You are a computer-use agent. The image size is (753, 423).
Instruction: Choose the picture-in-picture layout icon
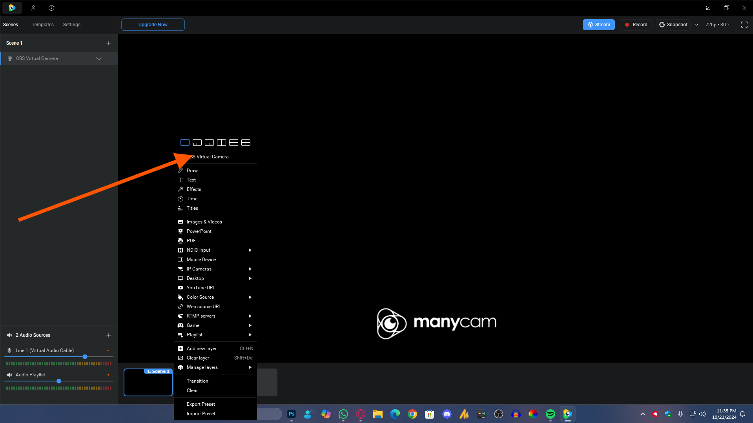pyautogui.click(x=197, y=143)
